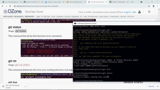Click the 'git rm [file]' usage code text
Viewport: 160px width, 90px height.
(x=22, y=65)
